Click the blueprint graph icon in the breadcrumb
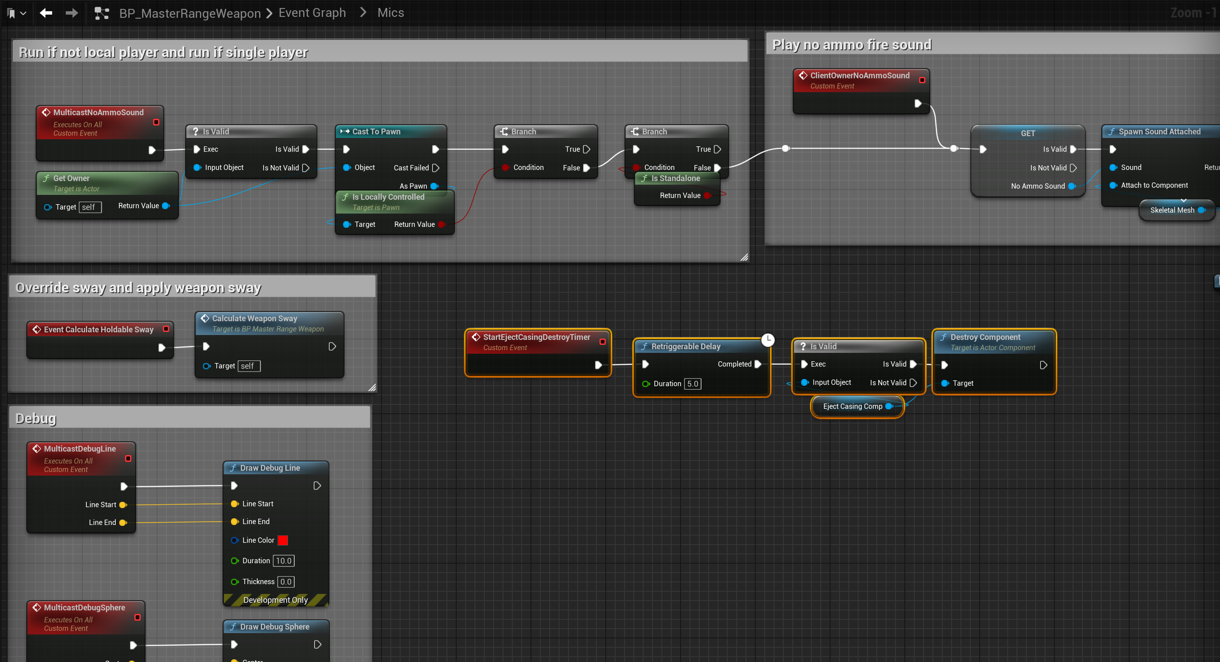The height and width of the screenshot is (662, 1220). (x=101, y=13)
